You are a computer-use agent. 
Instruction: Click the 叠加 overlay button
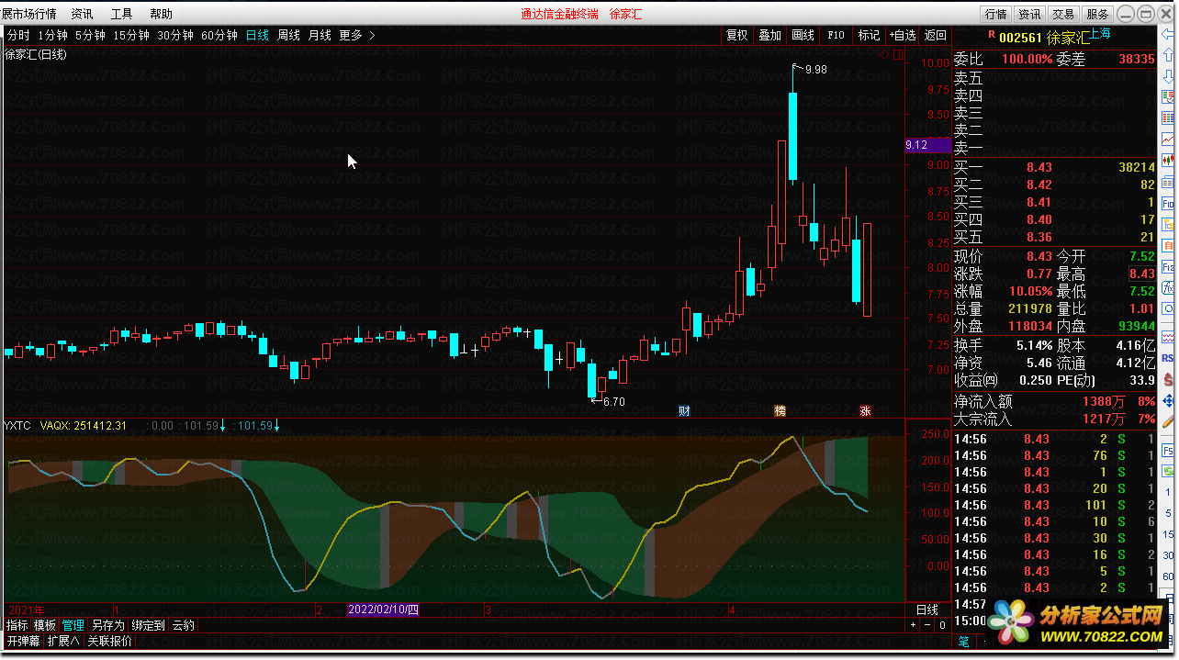click(x=769, y=35)
